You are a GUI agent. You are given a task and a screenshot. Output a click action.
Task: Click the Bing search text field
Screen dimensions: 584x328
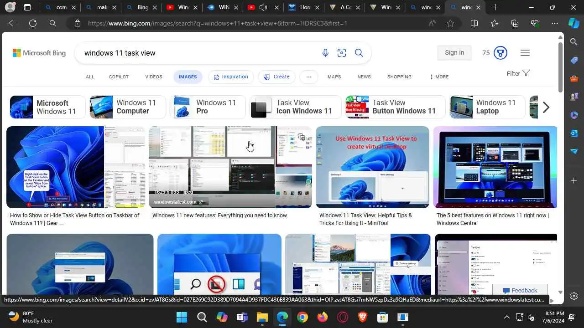pyautogui.click(x=198, y=53)
